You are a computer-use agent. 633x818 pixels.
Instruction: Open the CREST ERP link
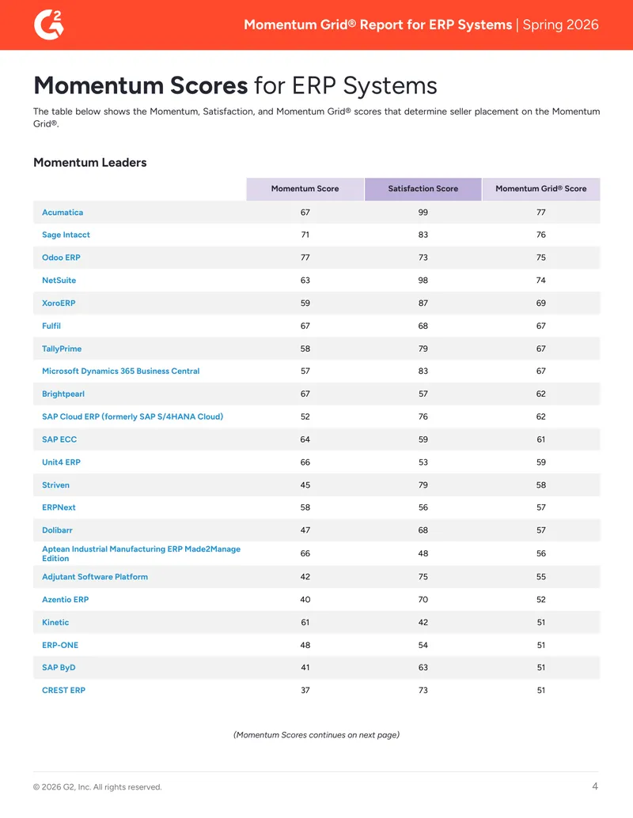[x=64, y=690]
